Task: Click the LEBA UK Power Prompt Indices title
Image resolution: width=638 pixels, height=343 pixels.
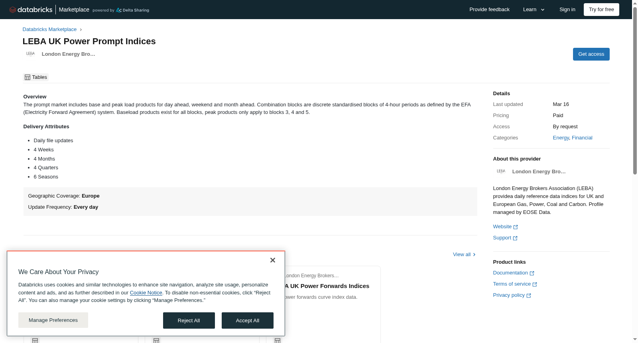Action: 89,41
